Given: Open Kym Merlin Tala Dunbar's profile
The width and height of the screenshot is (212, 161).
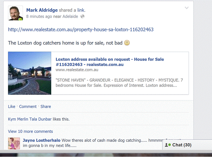Looking at the screenshot, I should click(30, 119).
